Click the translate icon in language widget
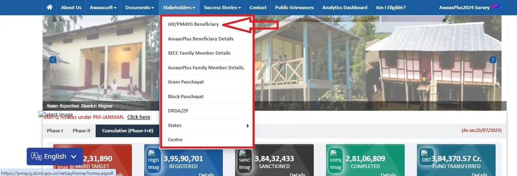517x176 pixels. pos(37,157)
